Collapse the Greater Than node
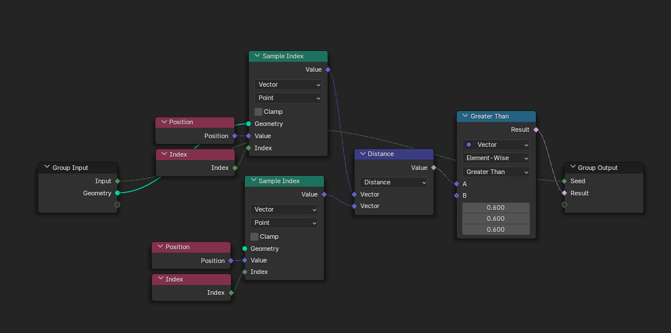Viewport: 671px width, 333px height. click(465, 116)
